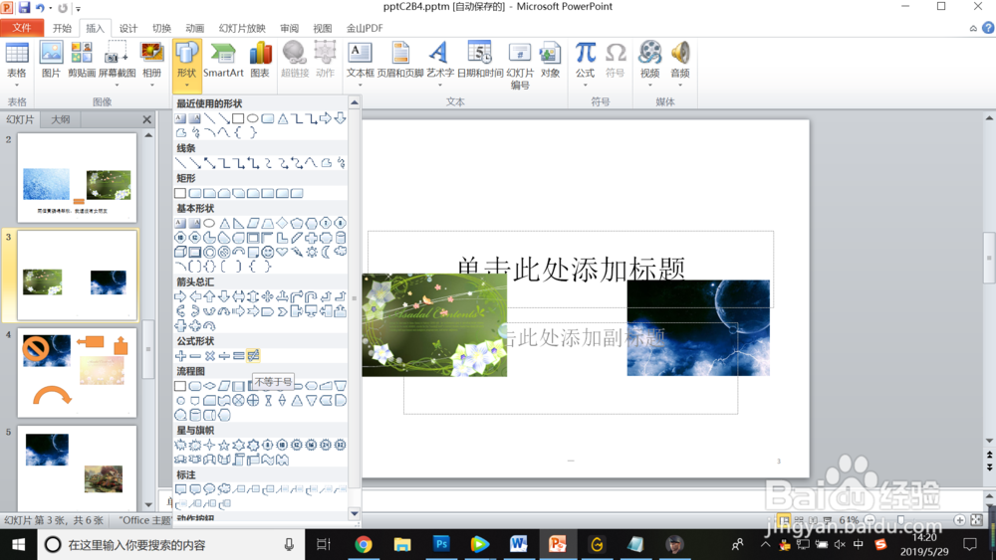Select the flowchart process rectangle
996x560 pixels.
[x=181, y=386]
